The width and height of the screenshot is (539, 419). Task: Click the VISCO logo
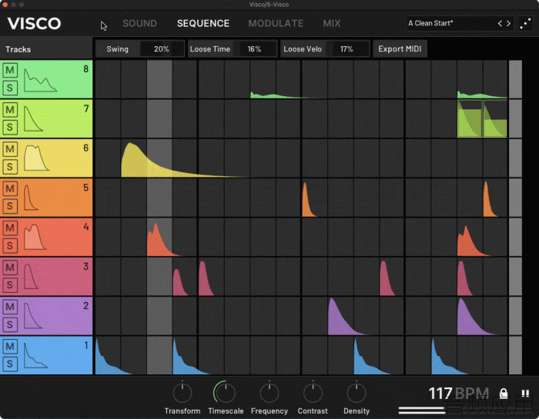point(34,24)
